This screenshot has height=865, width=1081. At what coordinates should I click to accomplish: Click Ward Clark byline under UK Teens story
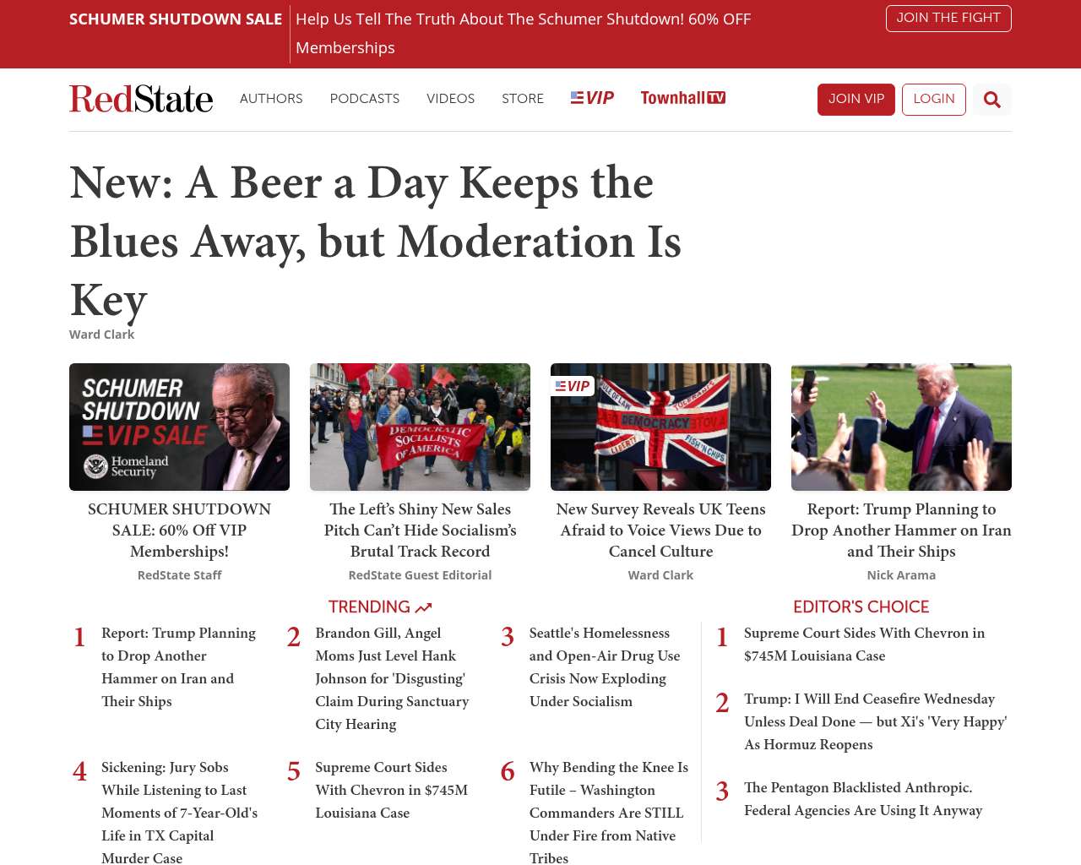click(x=660, y=575)
